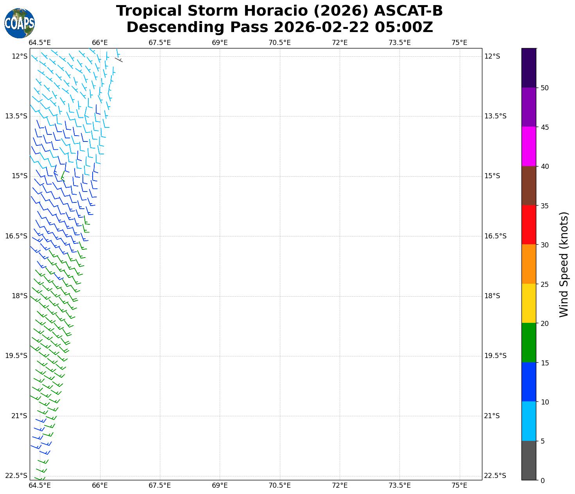This screenshot has height=494, width=575.
Task: Click the '21°S' label on right axis
Action: pyautogui.click(x=492, y=416)
